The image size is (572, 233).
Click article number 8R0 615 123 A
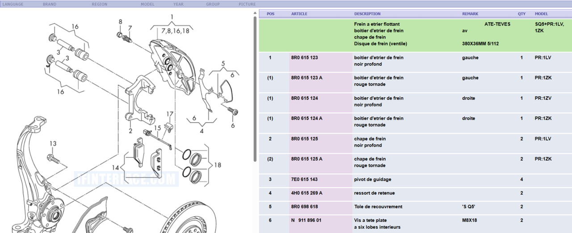click(307, 78)
